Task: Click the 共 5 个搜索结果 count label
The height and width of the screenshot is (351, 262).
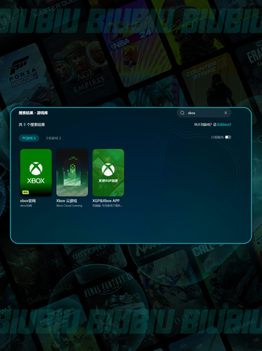Action: click(32, 125)
